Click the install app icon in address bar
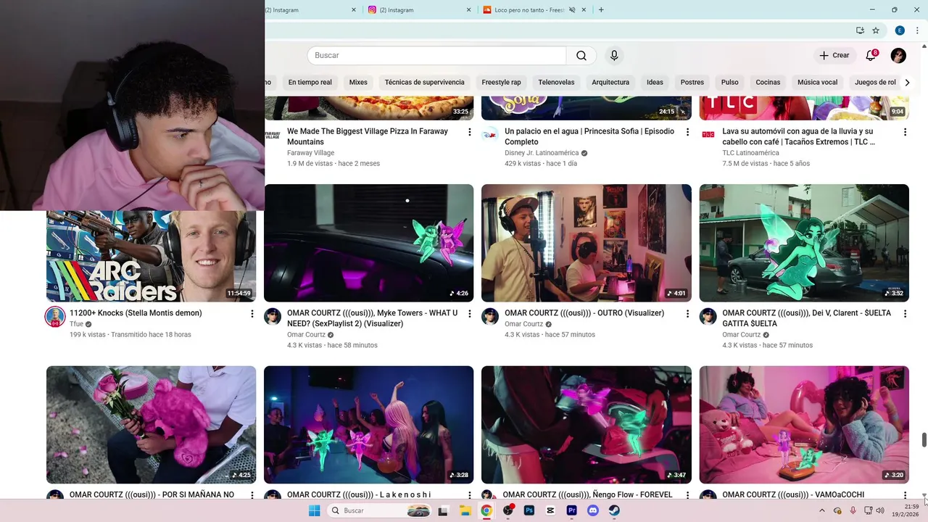Image resolution: width=928 pixels, height=522 pixels. click(860, 30)
